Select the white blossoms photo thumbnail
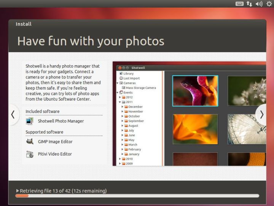Image resolution: width=274 pixels, height=206 pixels. click(247, 91)
